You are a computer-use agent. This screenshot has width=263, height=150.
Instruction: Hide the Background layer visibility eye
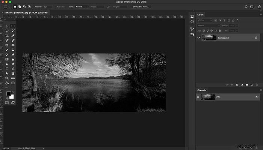[x=199, y=37]
